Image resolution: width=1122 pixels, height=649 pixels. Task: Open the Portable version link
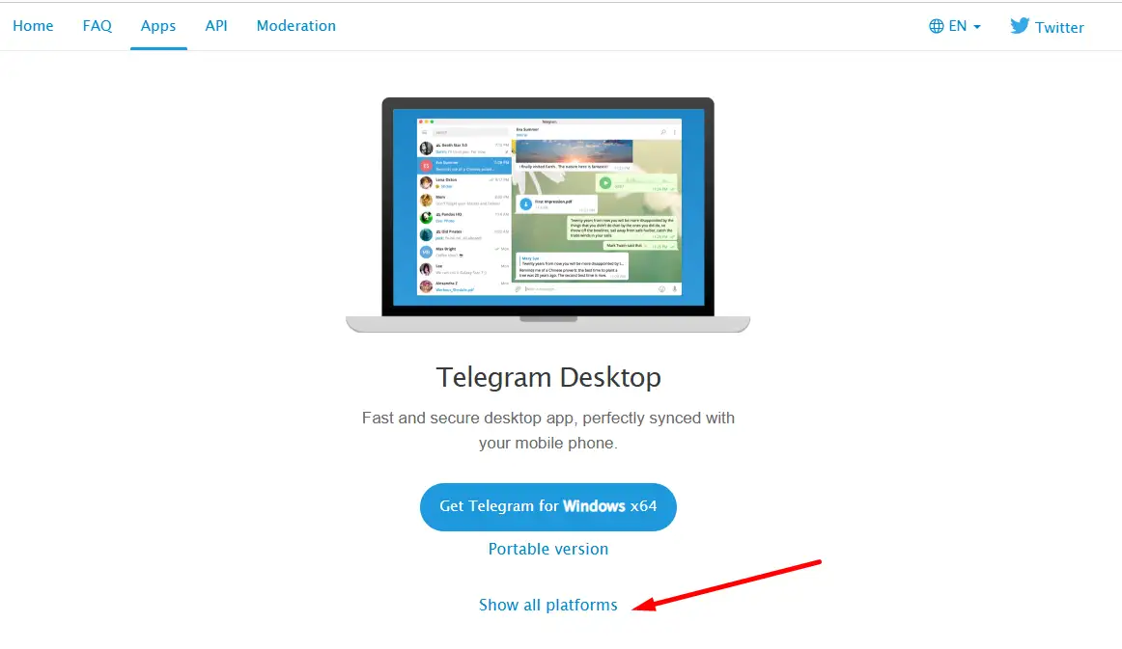click(548, 549)
